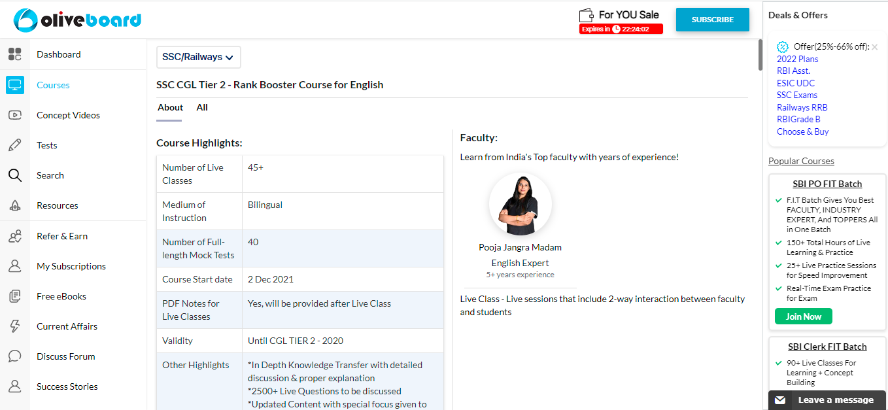Viewport: 888px width, 410px height.
Task: Click the course title SSC CGL Tier 2 heading
Action: [269, 84]
